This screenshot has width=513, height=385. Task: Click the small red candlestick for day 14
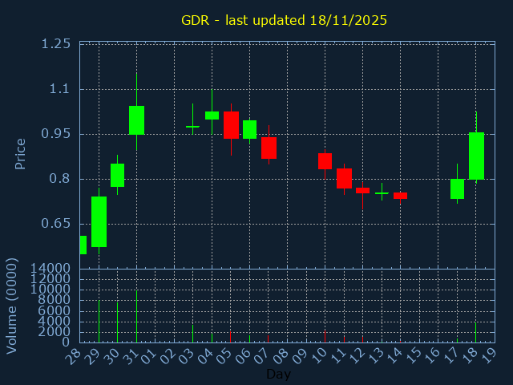pyautogui.click(x=400, y=196)
